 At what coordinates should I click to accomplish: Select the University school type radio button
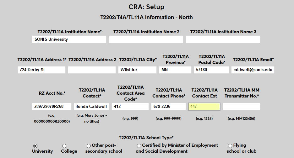coord(35,146)
